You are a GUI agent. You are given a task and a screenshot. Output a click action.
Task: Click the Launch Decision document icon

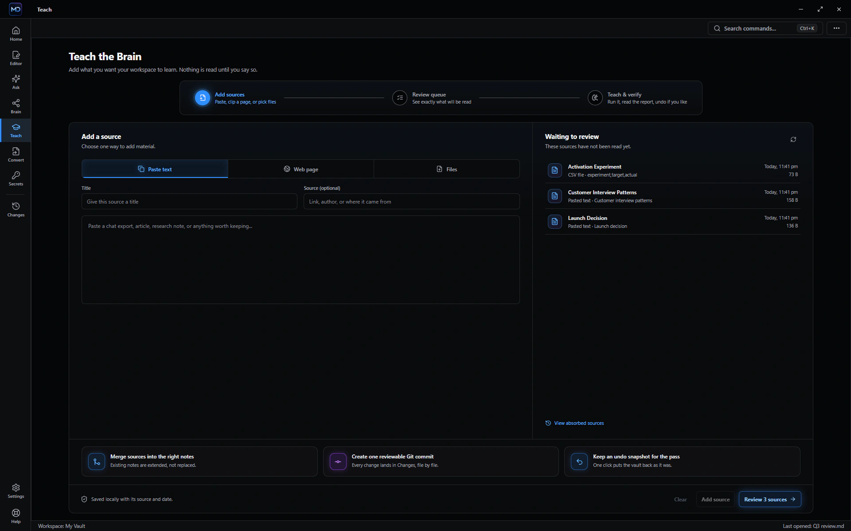tap(554, 222)
